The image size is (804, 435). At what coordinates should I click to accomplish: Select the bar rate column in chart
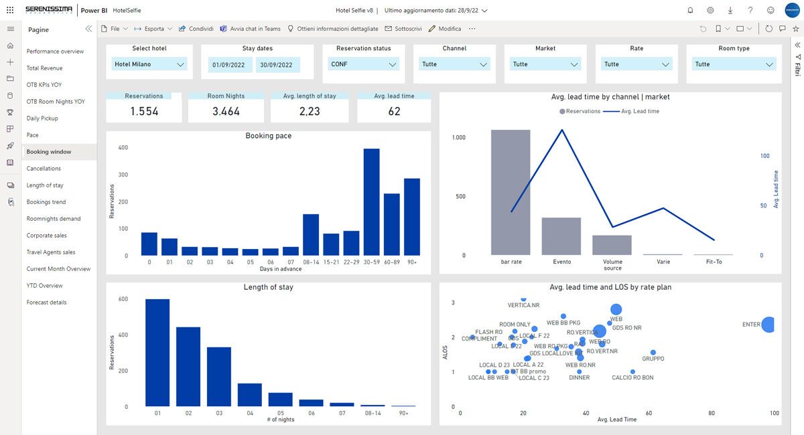click(x=511, y=192)
